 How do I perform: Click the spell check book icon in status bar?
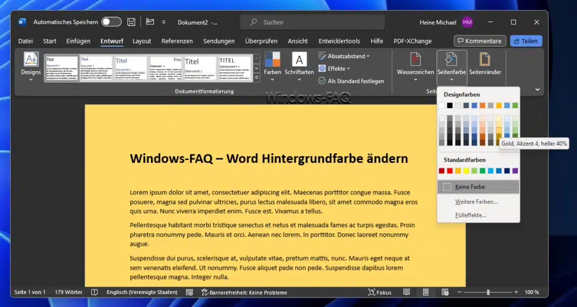[x=95, y=292]
